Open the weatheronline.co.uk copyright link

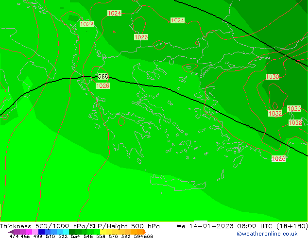(267, 234)
